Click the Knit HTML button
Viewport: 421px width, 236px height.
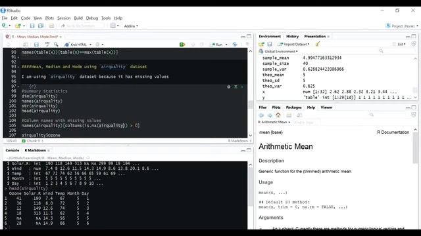click(76, 45)
